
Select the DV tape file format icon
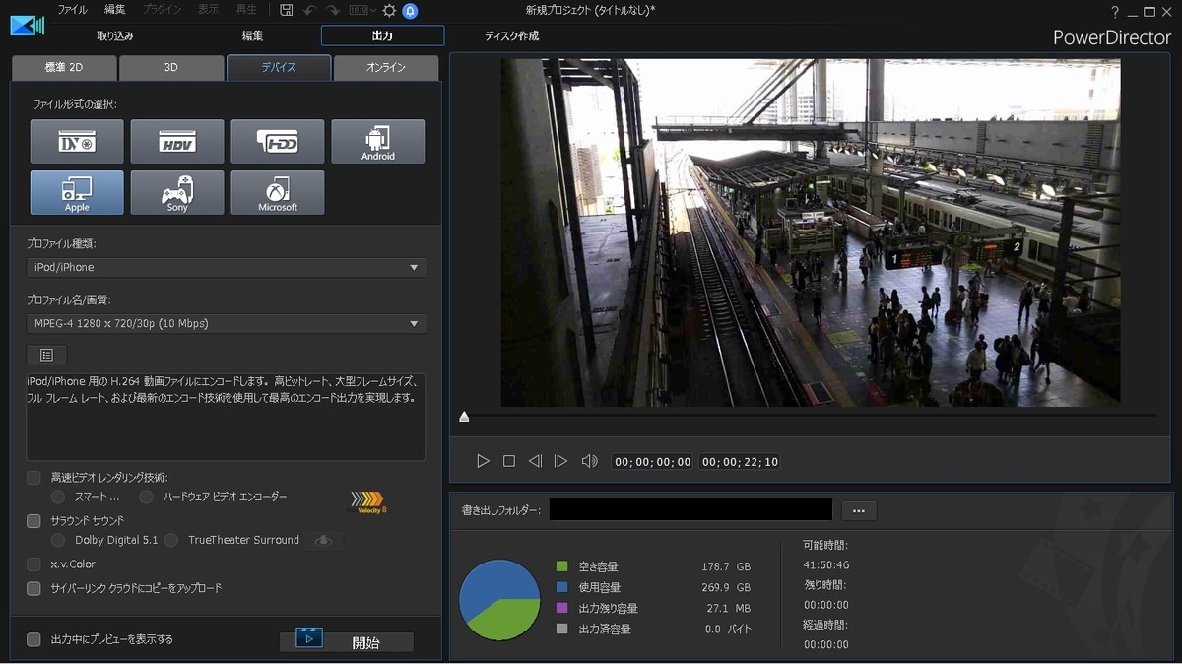[x=77, y=141]
